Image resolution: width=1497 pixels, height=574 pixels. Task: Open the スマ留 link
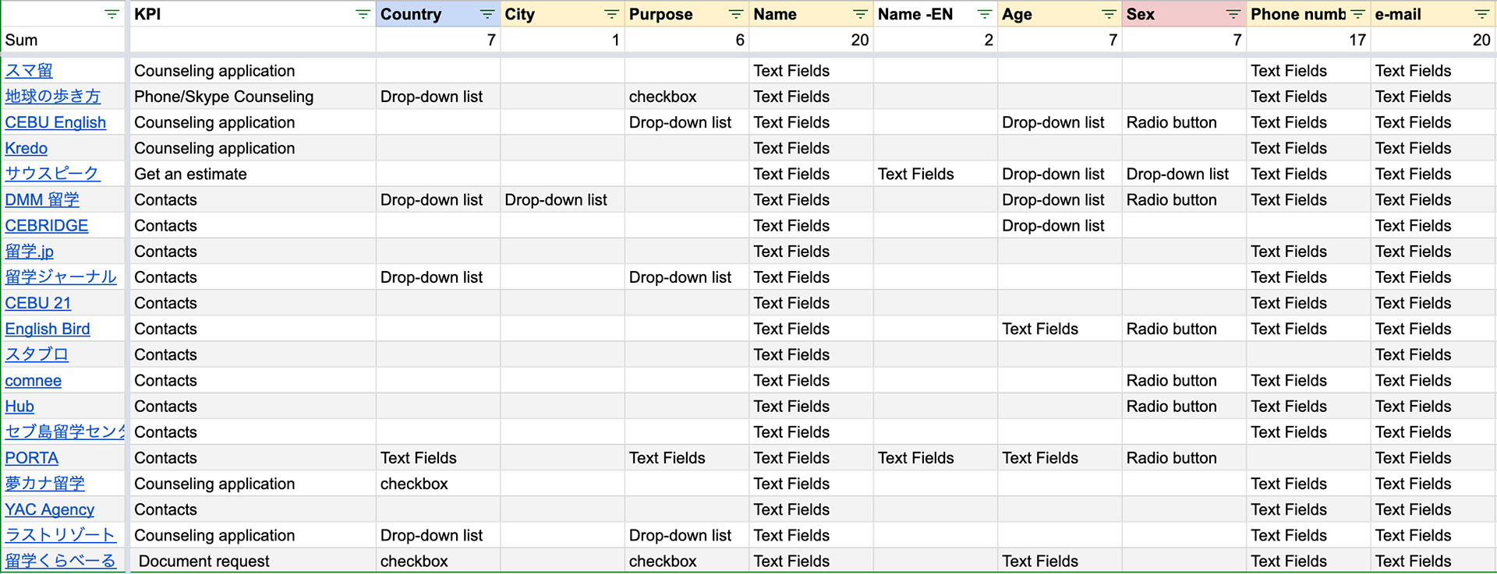click(29, 71)
